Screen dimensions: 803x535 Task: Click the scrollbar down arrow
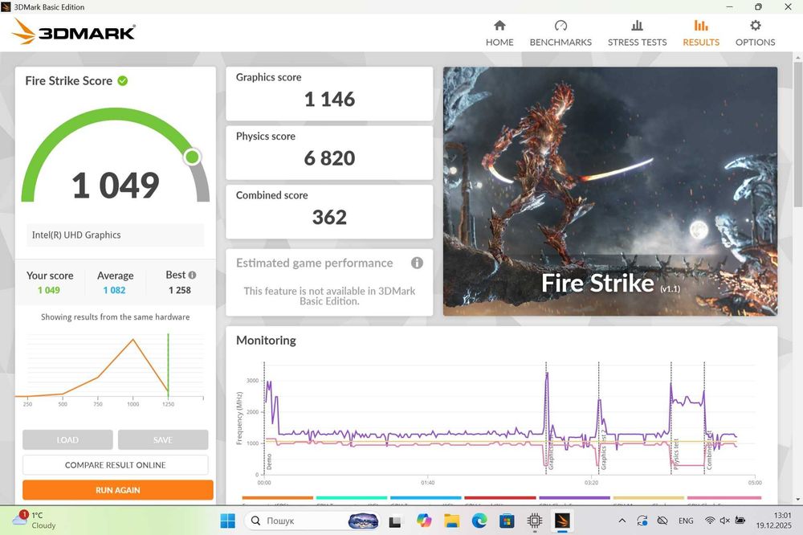(x=798, y=499)
